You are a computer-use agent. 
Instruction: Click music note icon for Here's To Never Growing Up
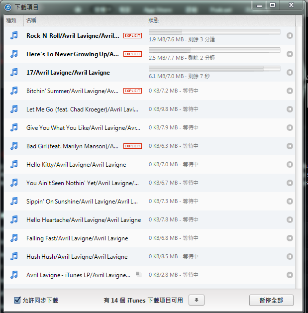14,54
